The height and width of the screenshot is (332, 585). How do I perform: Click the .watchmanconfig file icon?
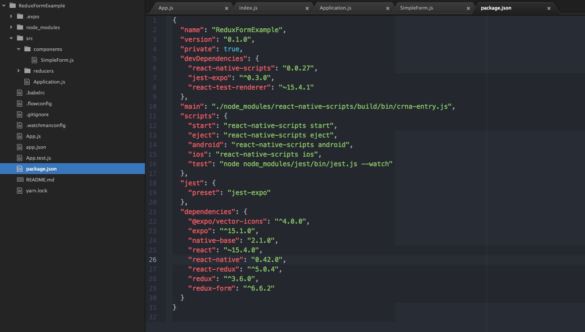(19, 125)
